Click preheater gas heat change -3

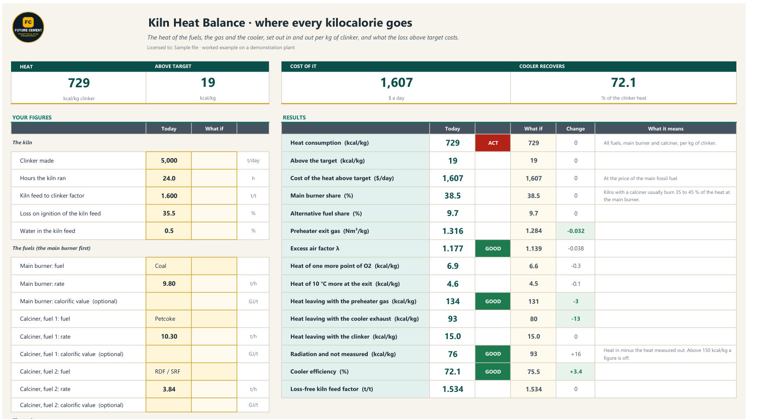(x=576, y=301)
